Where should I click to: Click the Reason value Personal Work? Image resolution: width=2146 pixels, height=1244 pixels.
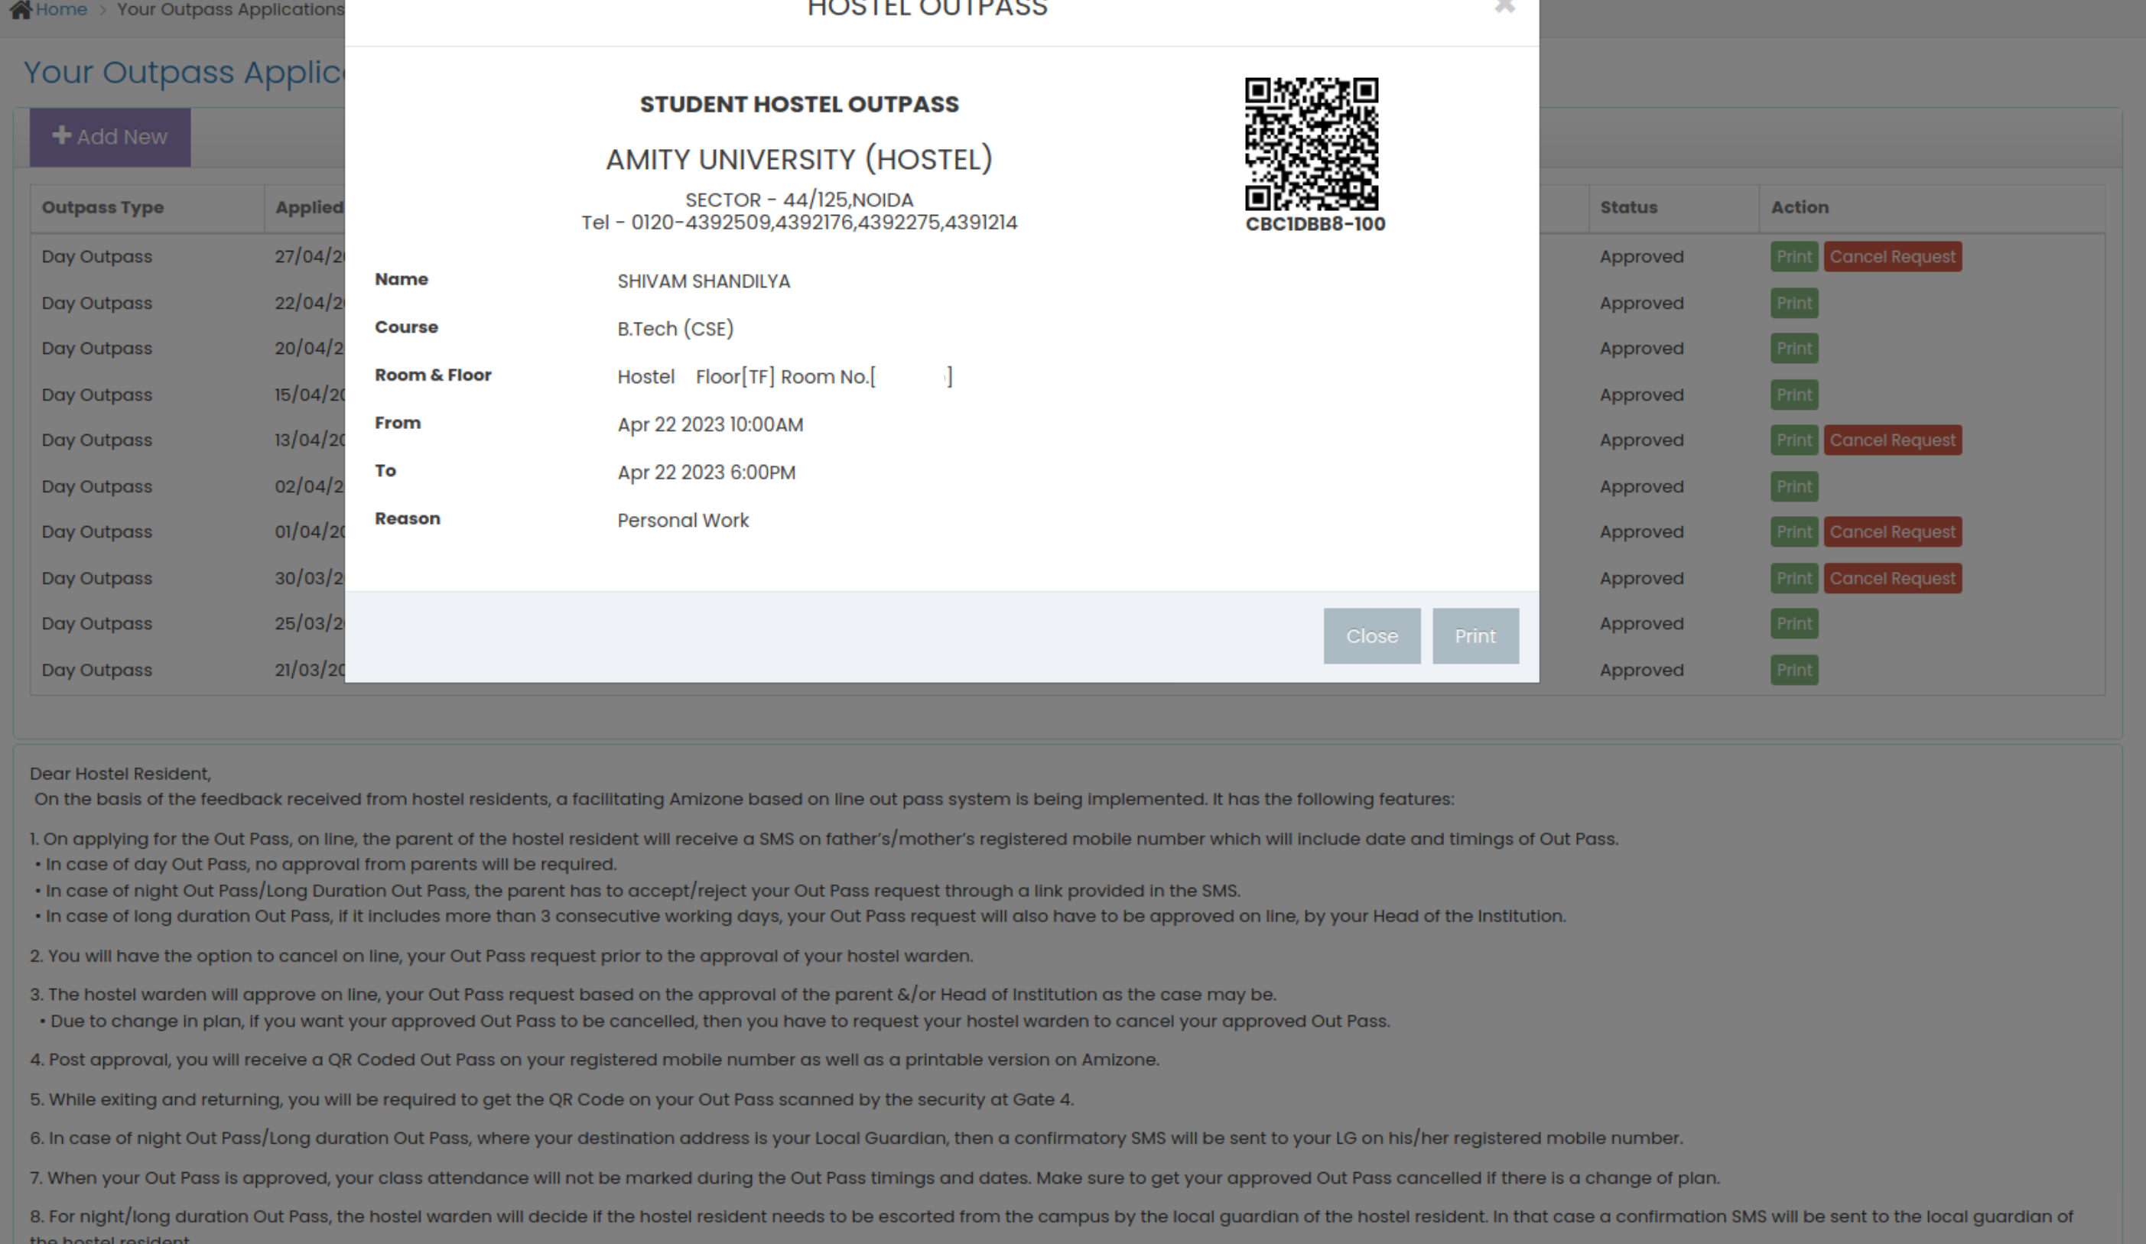point(682,519)
